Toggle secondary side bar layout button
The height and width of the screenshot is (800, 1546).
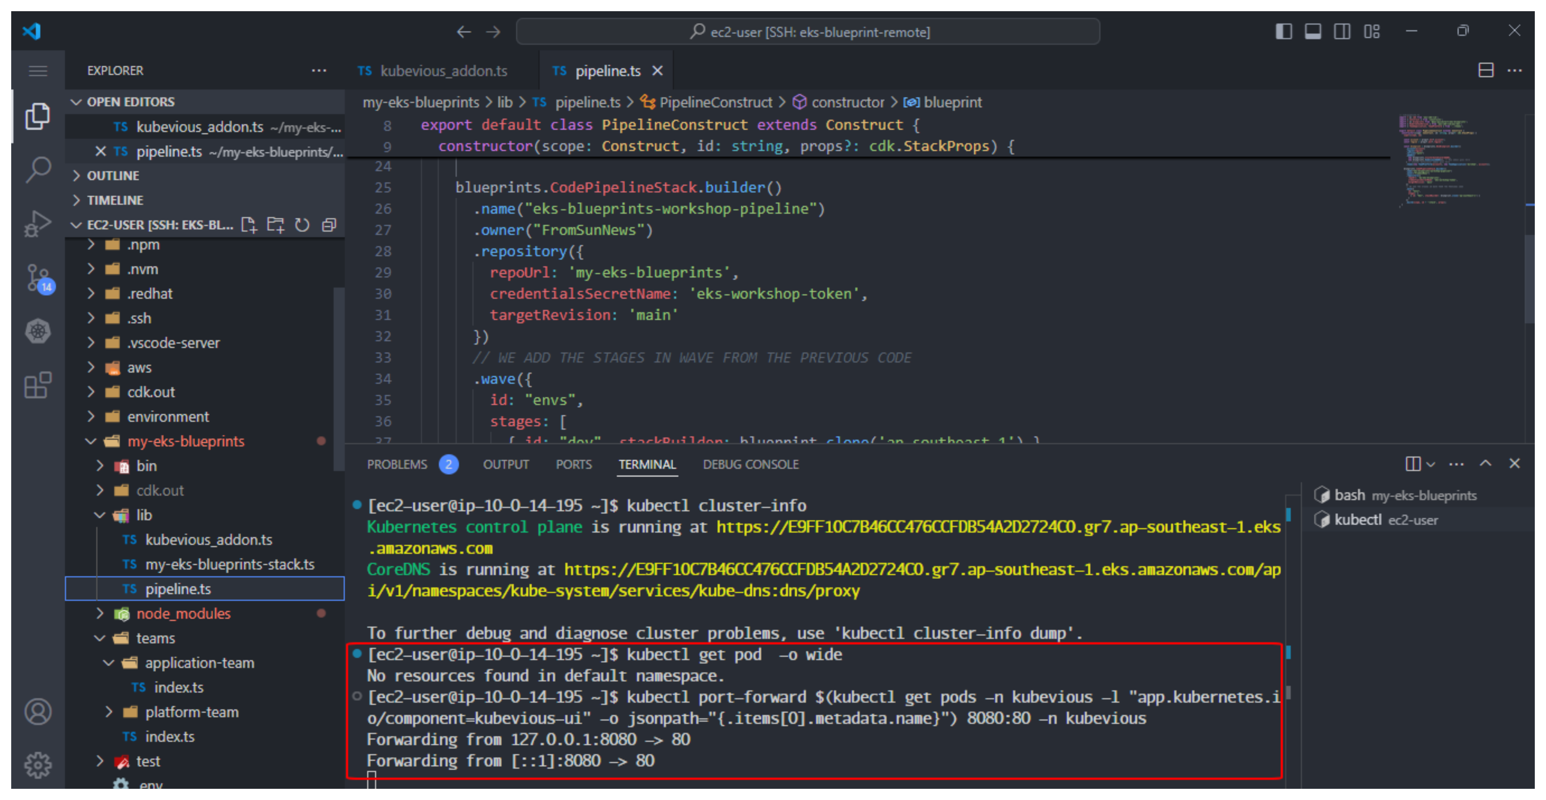[x=1343, y=31]
